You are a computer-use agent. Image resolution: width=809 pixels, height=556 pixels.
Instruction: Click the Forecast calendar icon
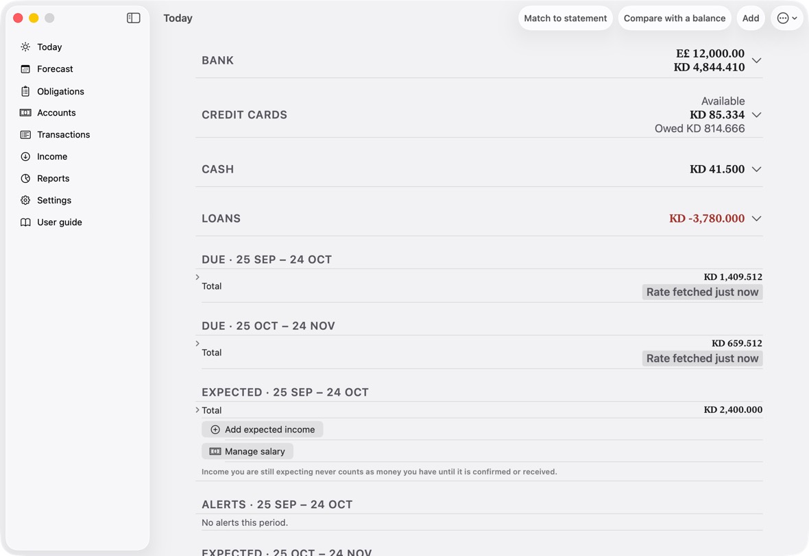pyautogui.click(x=25, y=69)
